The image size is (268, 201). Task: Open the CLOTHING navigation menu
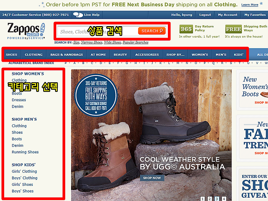(33, 55)
